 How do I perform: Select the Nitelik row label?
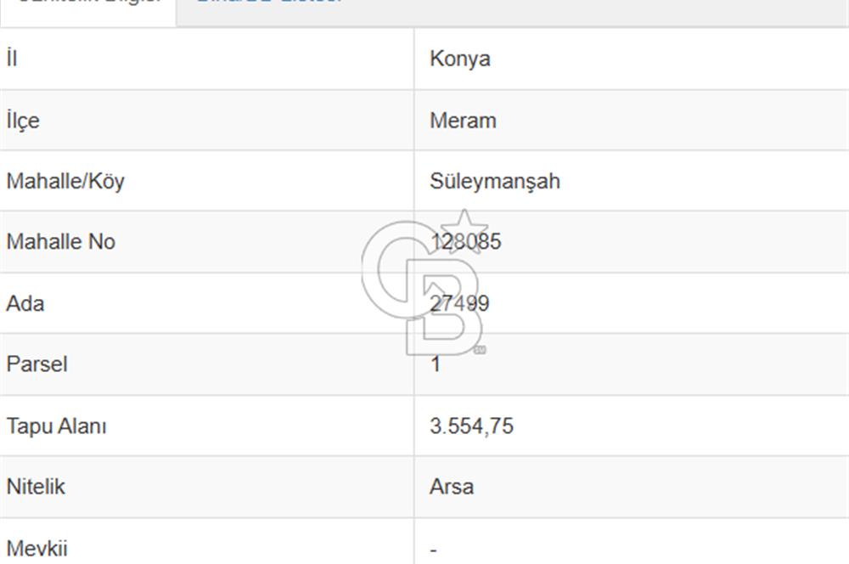[x=36, y=487]
